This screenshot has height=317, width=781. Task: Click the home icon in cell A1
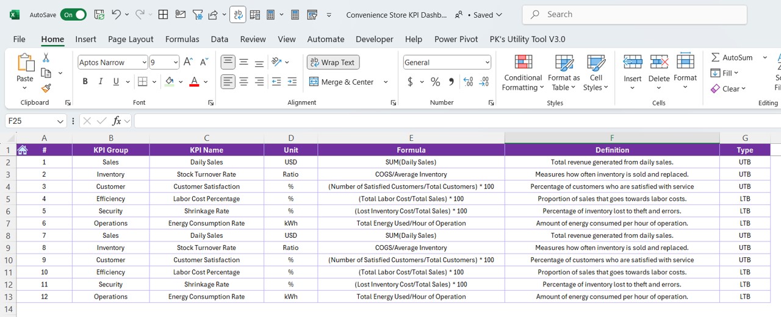coord(23,150)
